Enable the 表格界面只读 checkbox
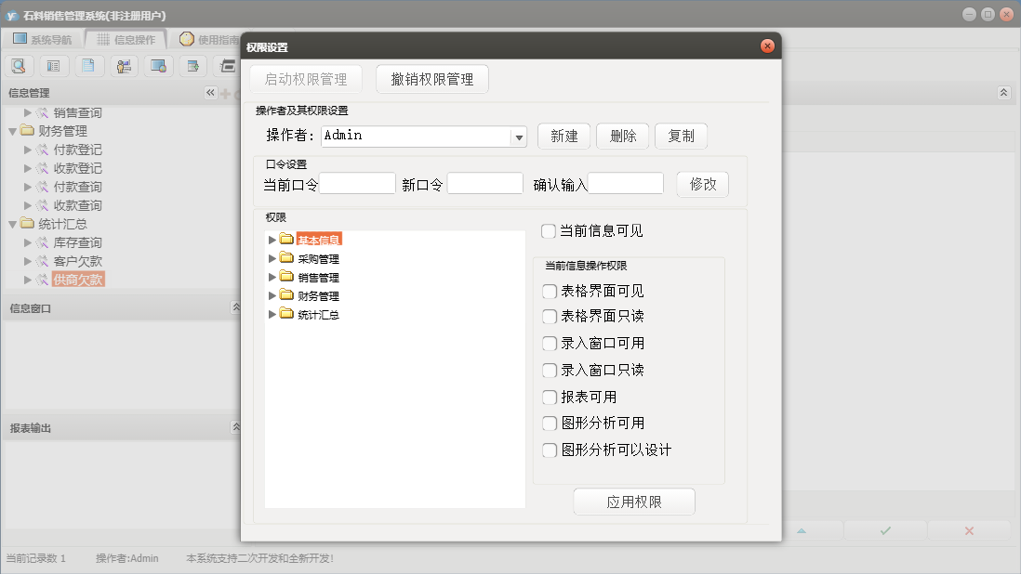Screen dimensions: 1021x574 tap(550, 317)
